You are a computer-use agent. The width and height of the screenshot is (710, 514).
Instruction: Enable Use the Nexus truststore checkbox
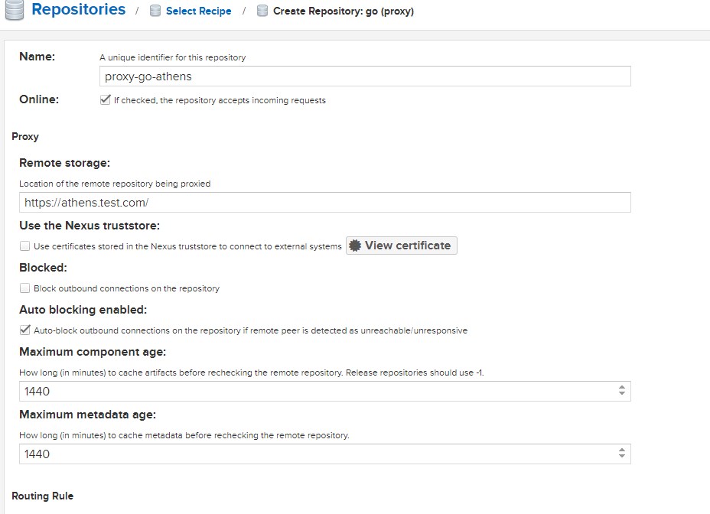(x=25, y=246)
